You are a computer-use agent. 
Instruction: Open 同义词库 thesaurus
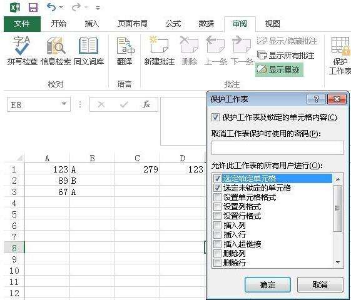tap(89, 51)
